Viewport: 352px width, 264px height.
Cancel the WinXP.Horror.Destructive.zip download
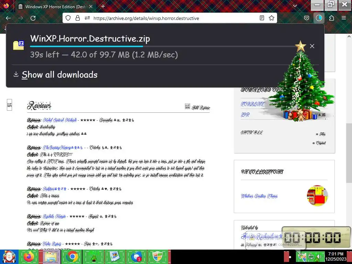tap(312, 46)
